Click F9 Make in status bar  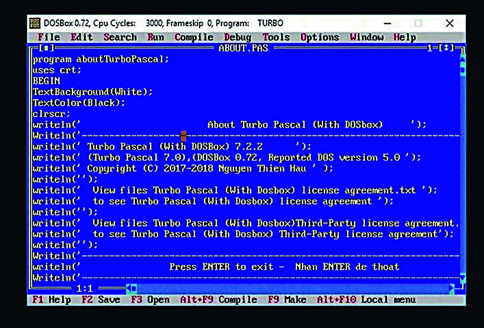point(287,300)
